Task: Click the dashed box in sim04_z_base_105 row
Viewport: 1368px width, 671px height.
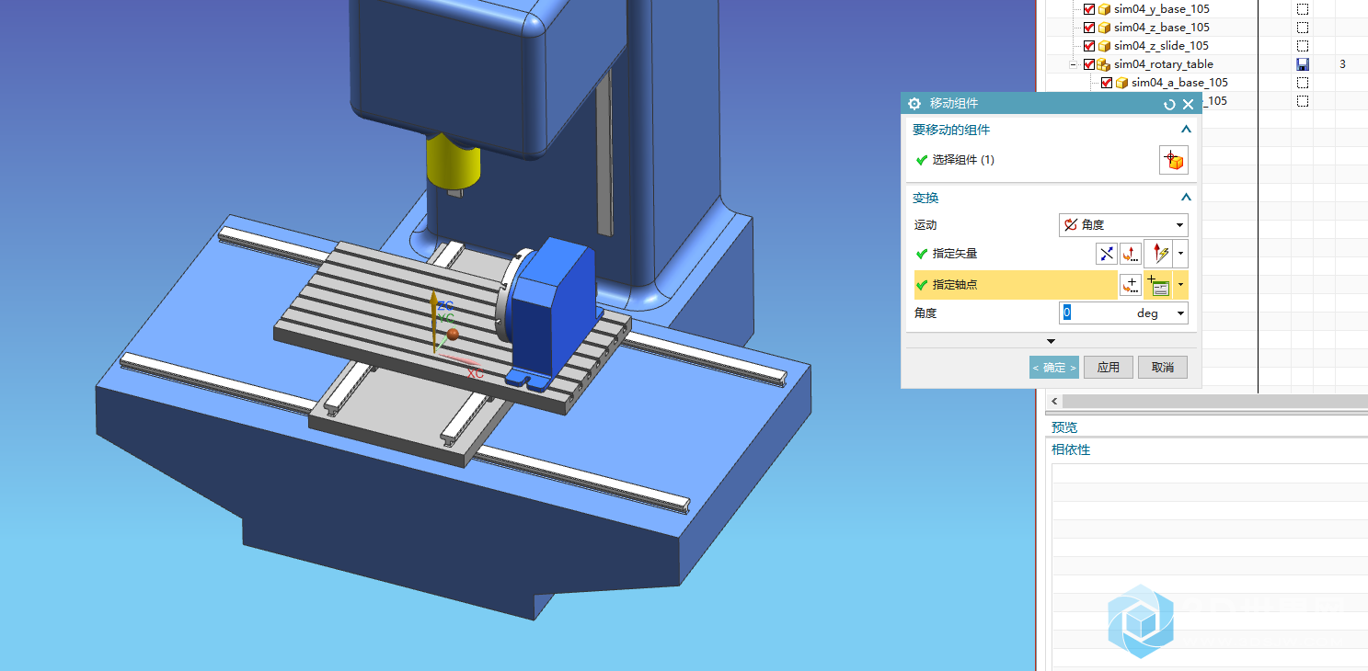Action: coord(1303,28)
